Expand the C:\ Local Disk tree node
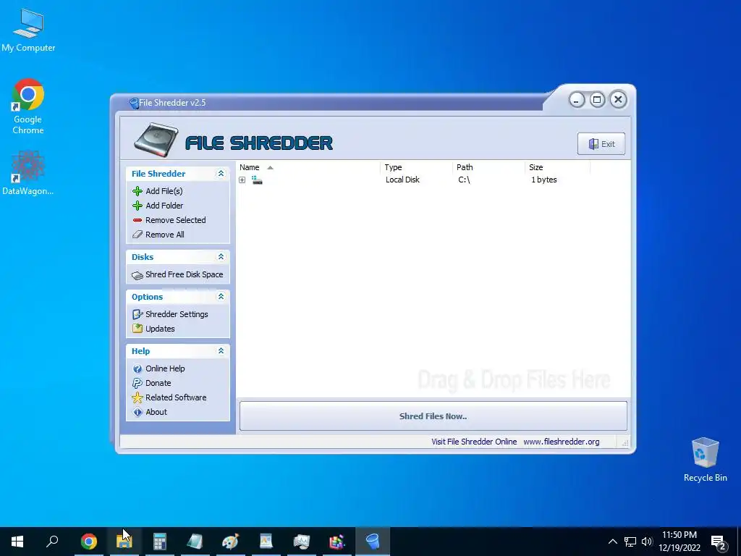741x556 pixels. 242,180
